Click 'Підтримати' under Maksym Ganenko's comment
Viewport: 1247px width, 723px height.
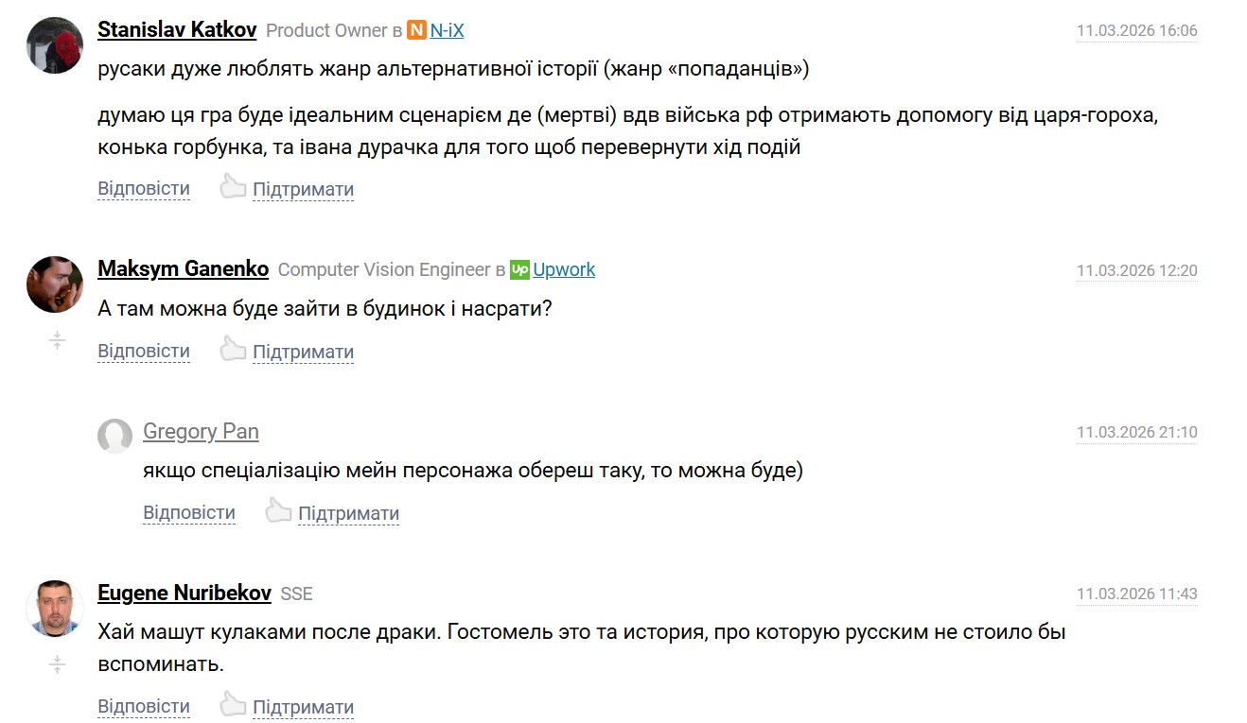tap(303, 352)
